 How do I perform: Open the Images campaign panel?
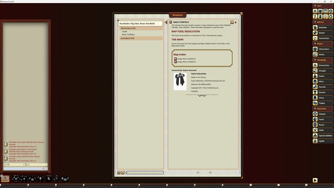pos(323,70)
